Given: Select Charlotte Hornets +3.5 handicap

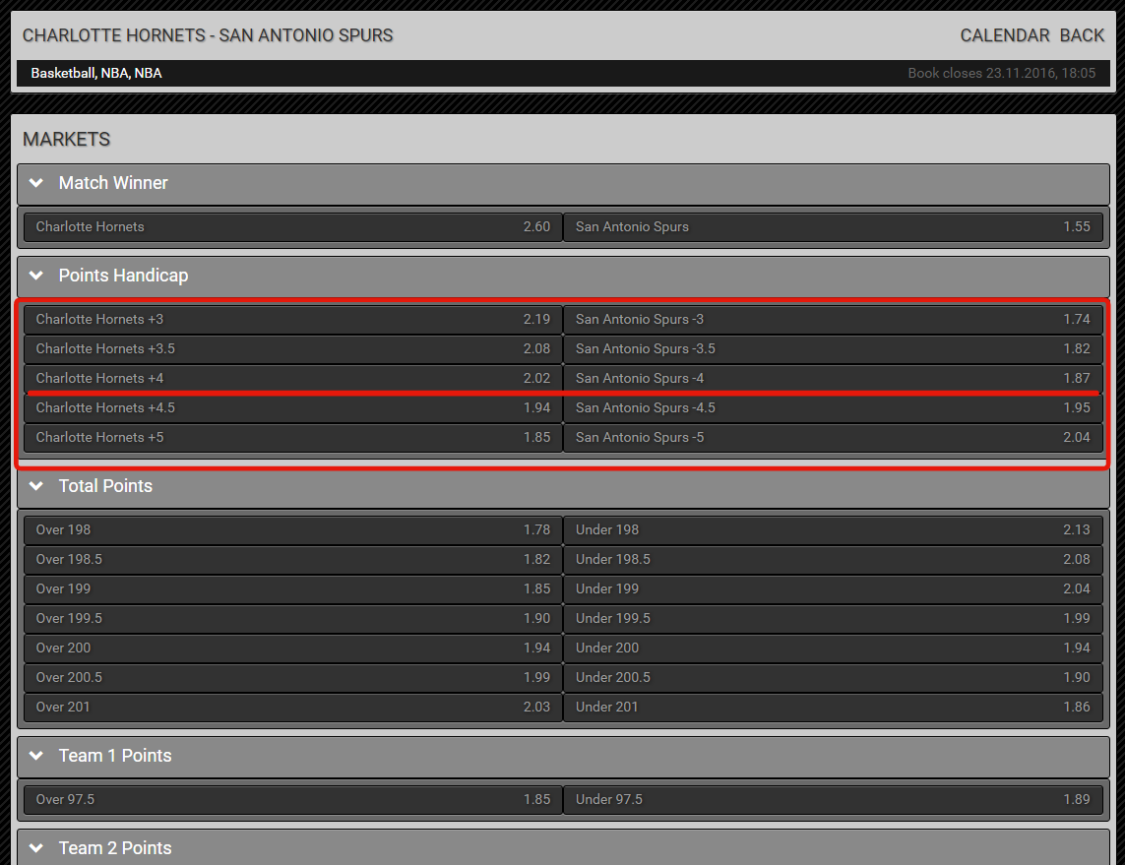Looking at the screenshot, I should click(292, 348).
